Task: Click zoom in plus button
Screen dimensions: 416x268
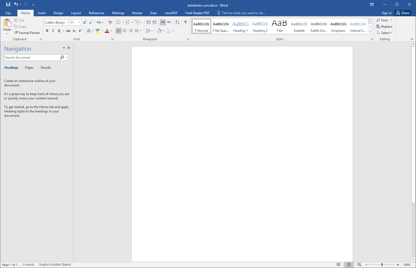Action: point(398,265)
